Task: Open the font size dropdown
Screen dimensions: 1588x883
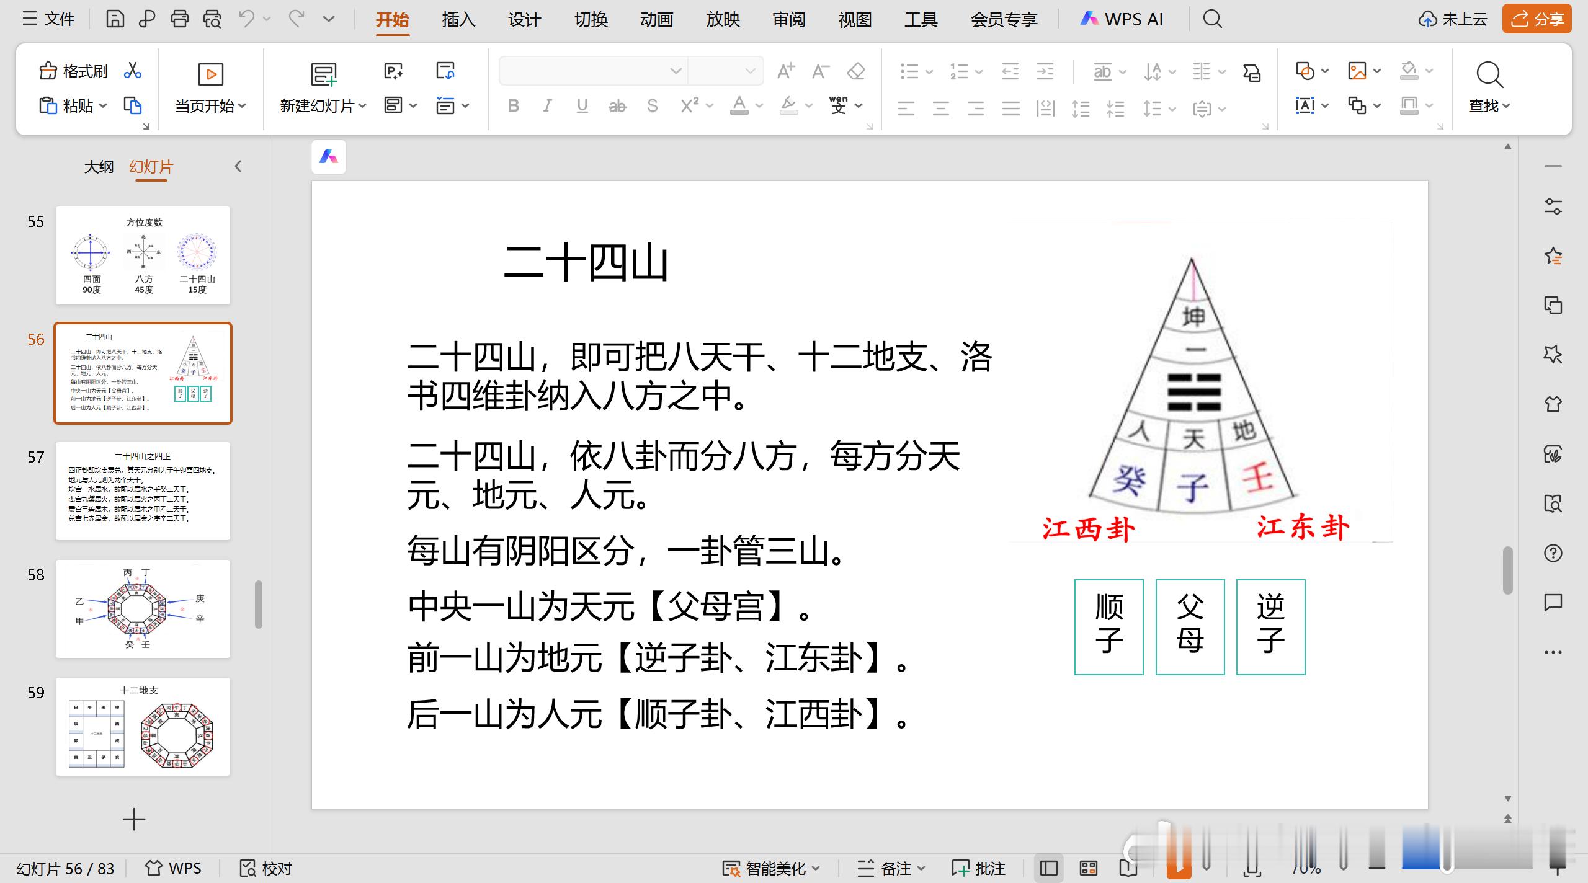Action: pos(751,71)
